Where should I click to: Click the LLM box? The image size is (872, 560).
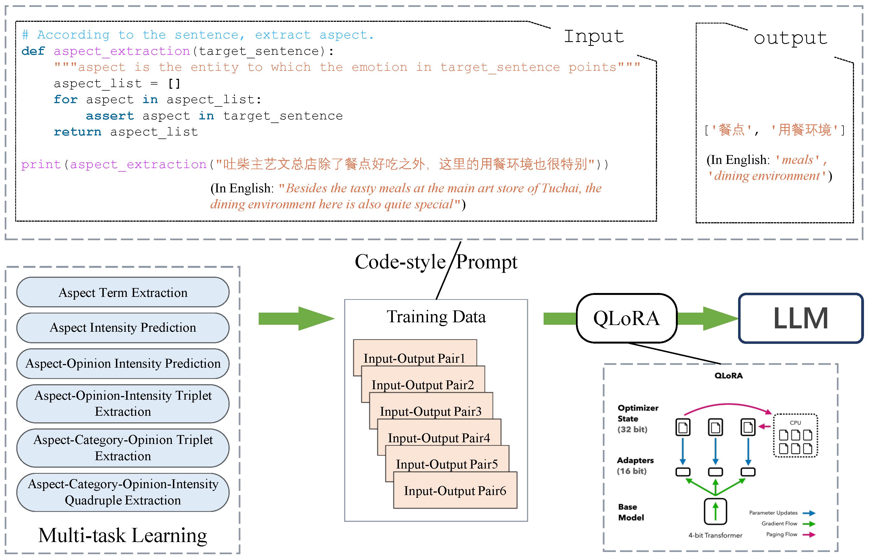click(800, 318)
